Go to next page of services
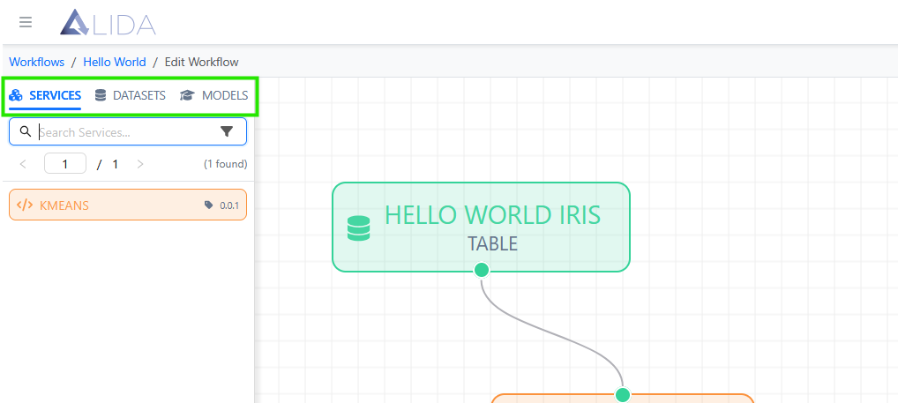Image resolution: width=898 pixels, height=403 pixels. [x=140, y=164]
